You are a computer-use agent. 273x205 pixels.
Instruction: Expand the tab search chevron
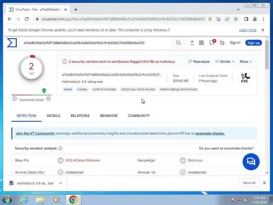click(x=238, y=10)
